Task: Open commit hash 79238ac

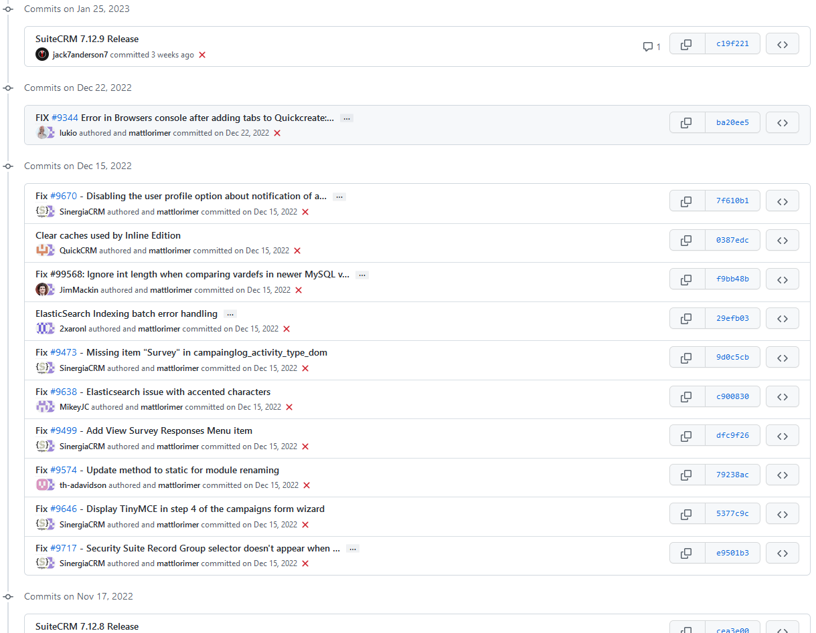Action: pyautogui.click(x=732, y=475)
